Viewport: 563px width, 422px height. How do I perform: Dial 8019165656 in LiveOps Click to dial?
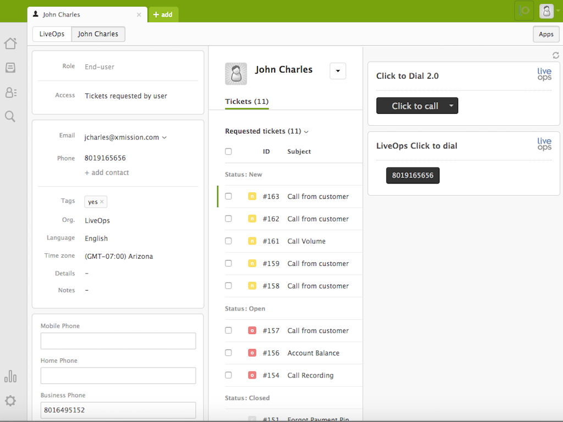(x=412, y=175)
